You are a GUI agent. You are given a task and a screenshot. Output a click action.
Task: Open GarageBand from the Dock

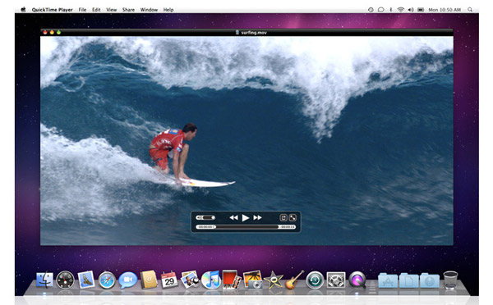(294, 280)
